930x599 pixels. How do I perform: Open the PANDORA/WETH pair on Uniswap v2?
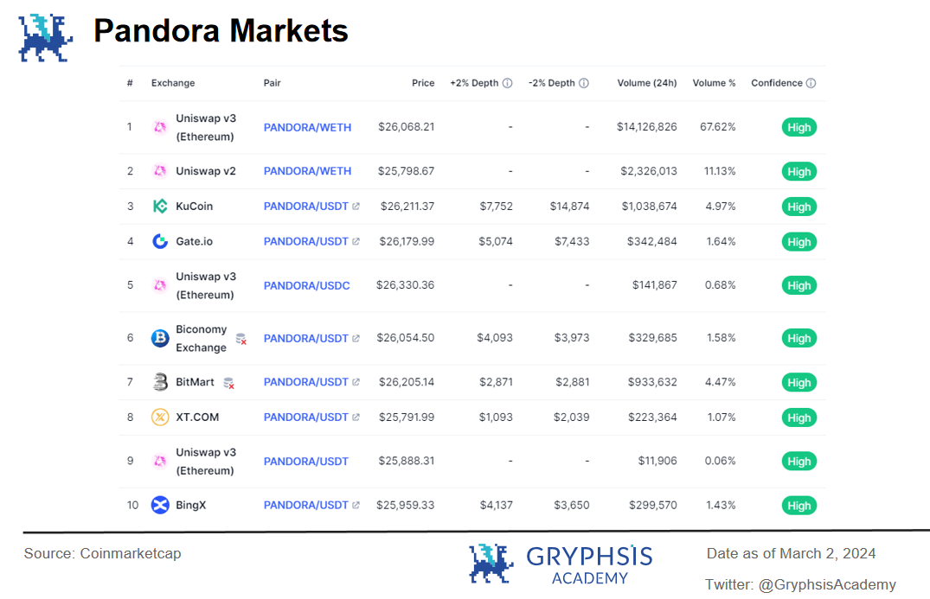[307, 171]
